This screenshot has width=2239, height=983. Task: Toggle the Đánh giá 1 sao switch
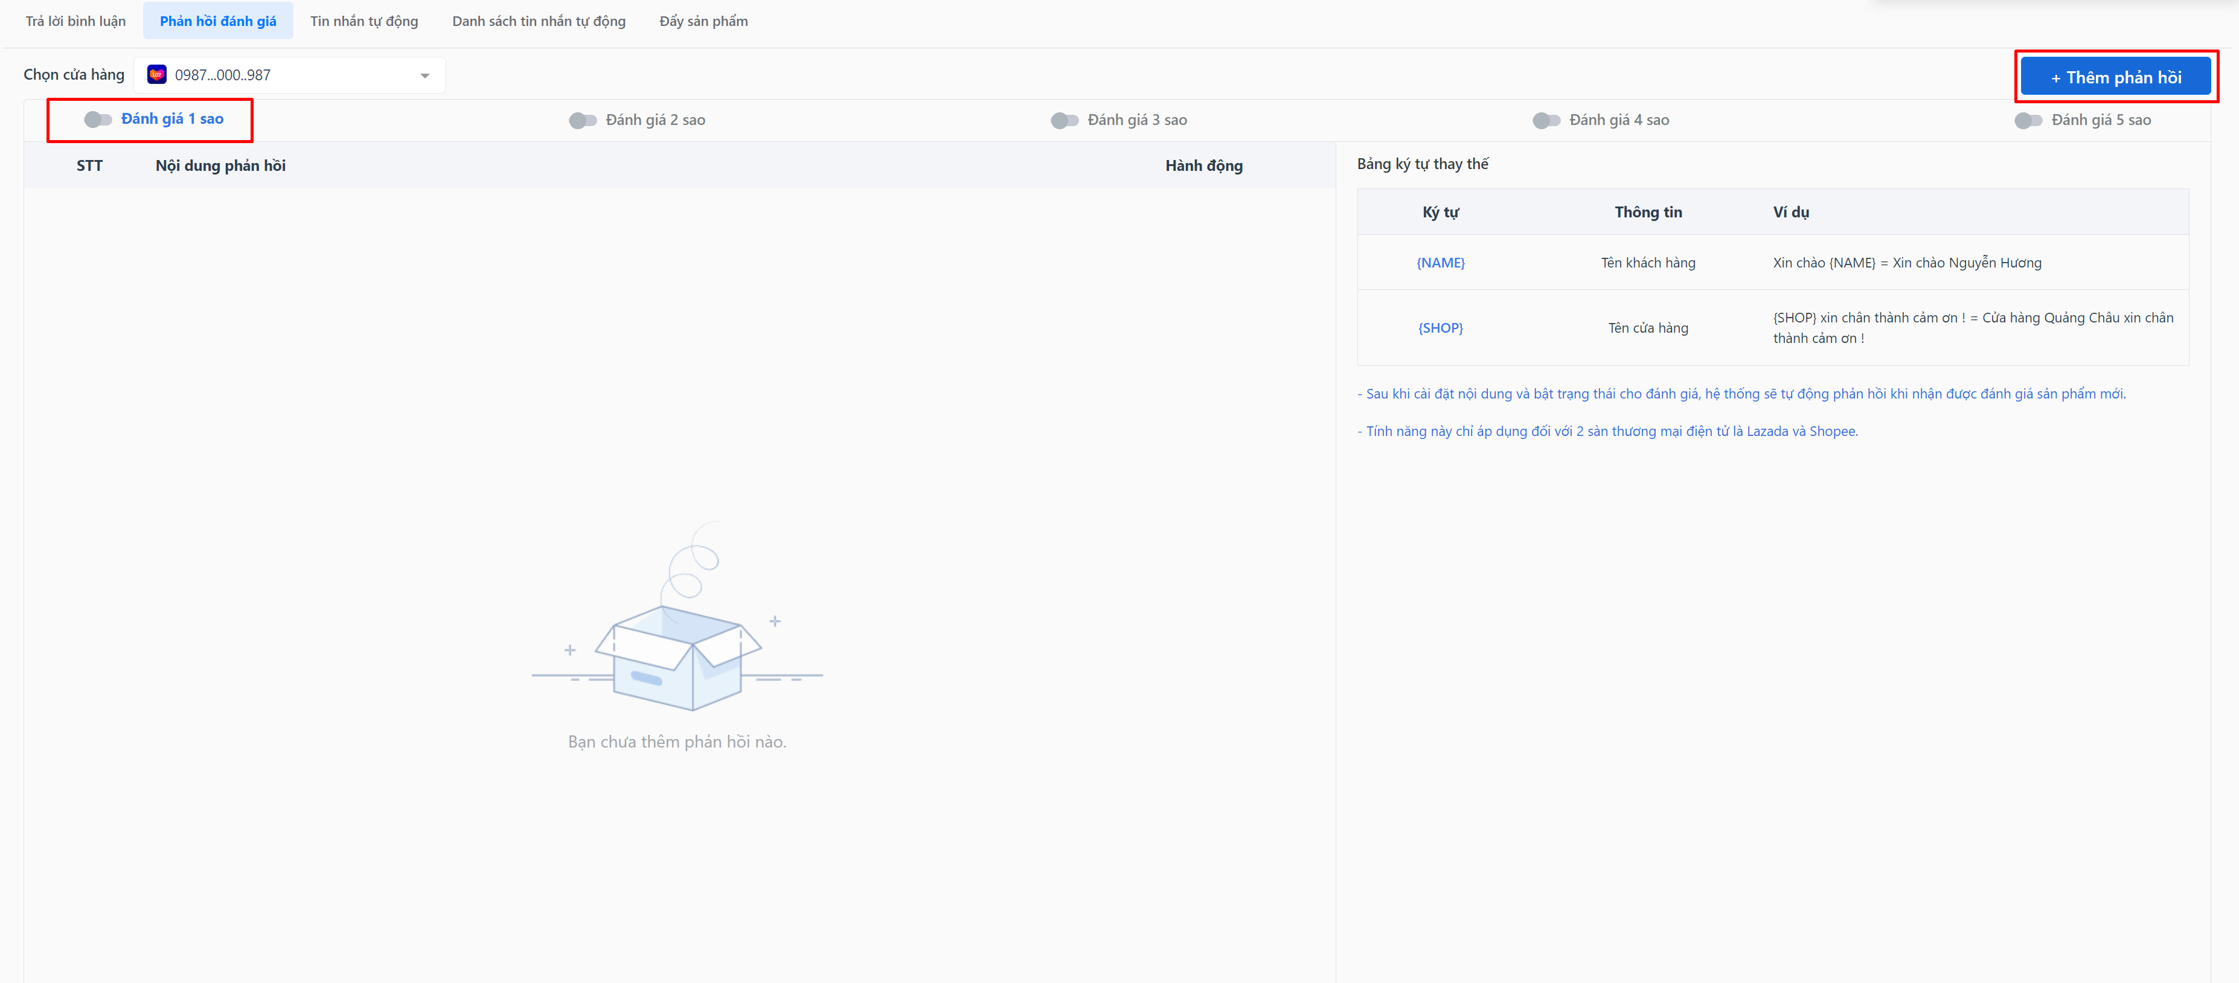97,119
